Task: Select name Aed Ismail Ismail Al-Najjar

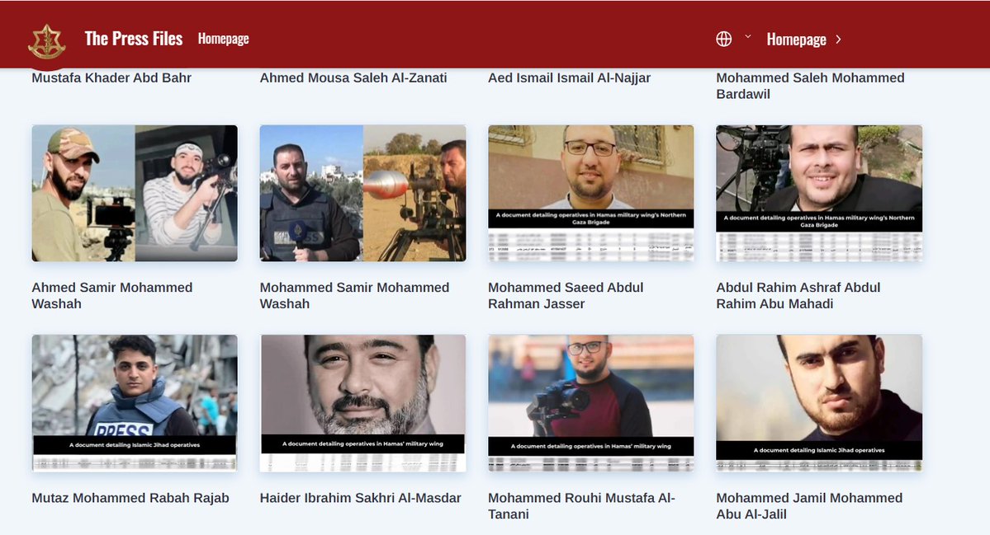Action: [x=570, y=78]
